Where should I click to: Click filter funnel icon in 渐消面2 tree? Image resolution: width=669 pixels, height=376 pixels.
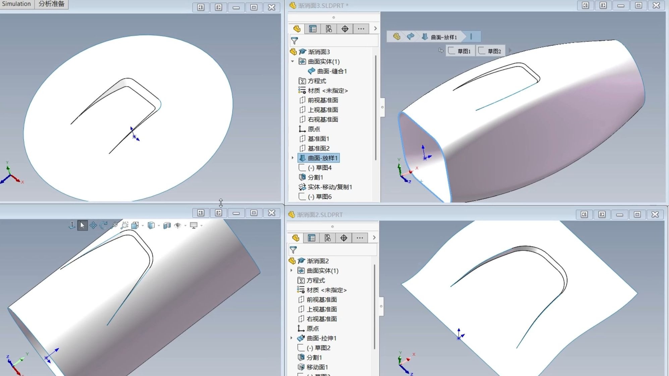[293, 250]
